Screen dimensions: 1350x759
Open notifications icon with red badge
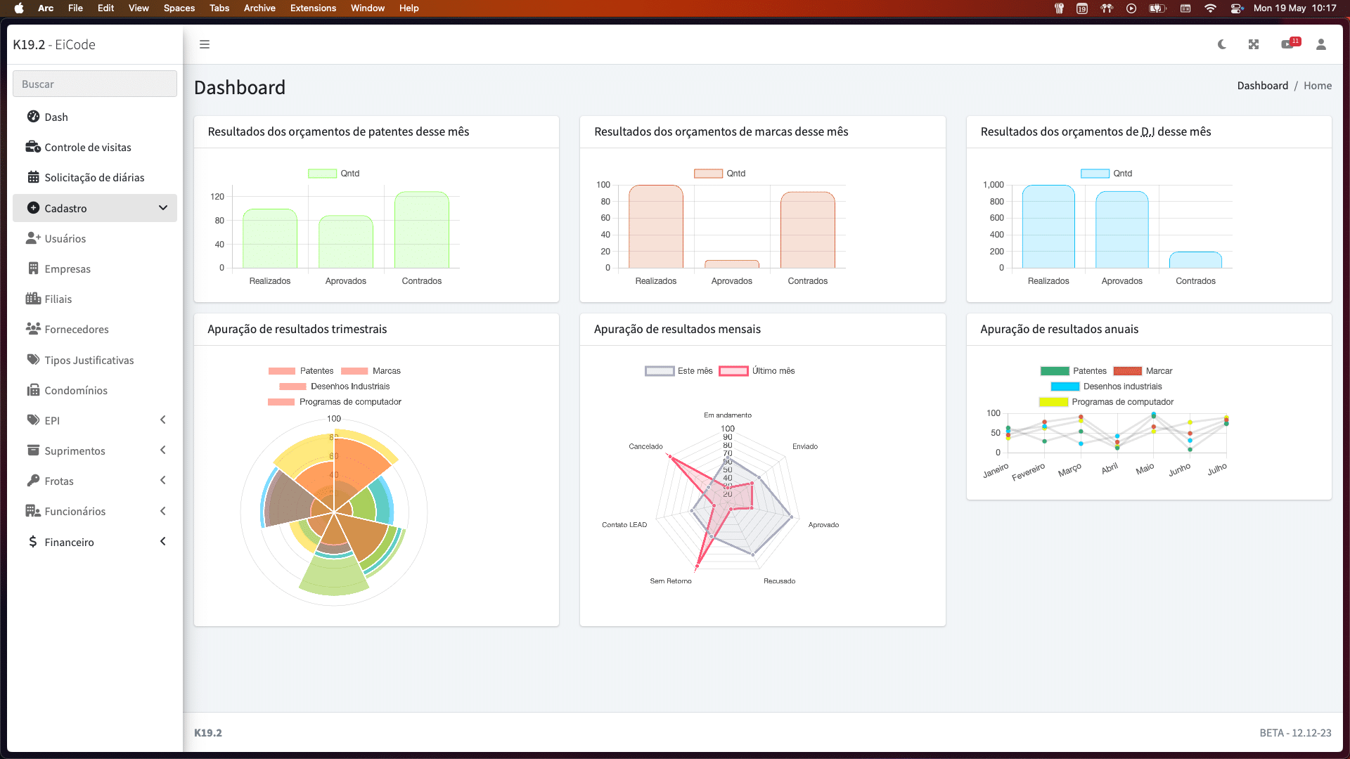[1288, 44]
